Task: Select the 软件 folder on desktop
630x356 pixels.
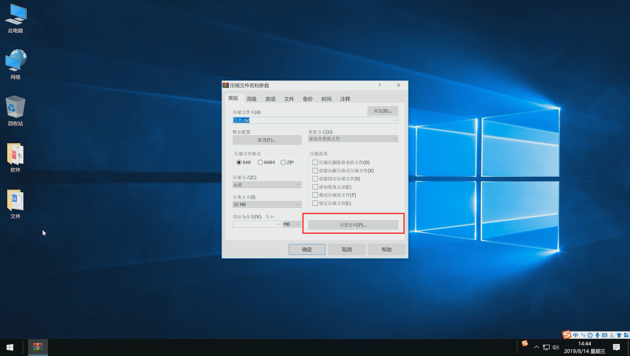Action: [15, 158]
